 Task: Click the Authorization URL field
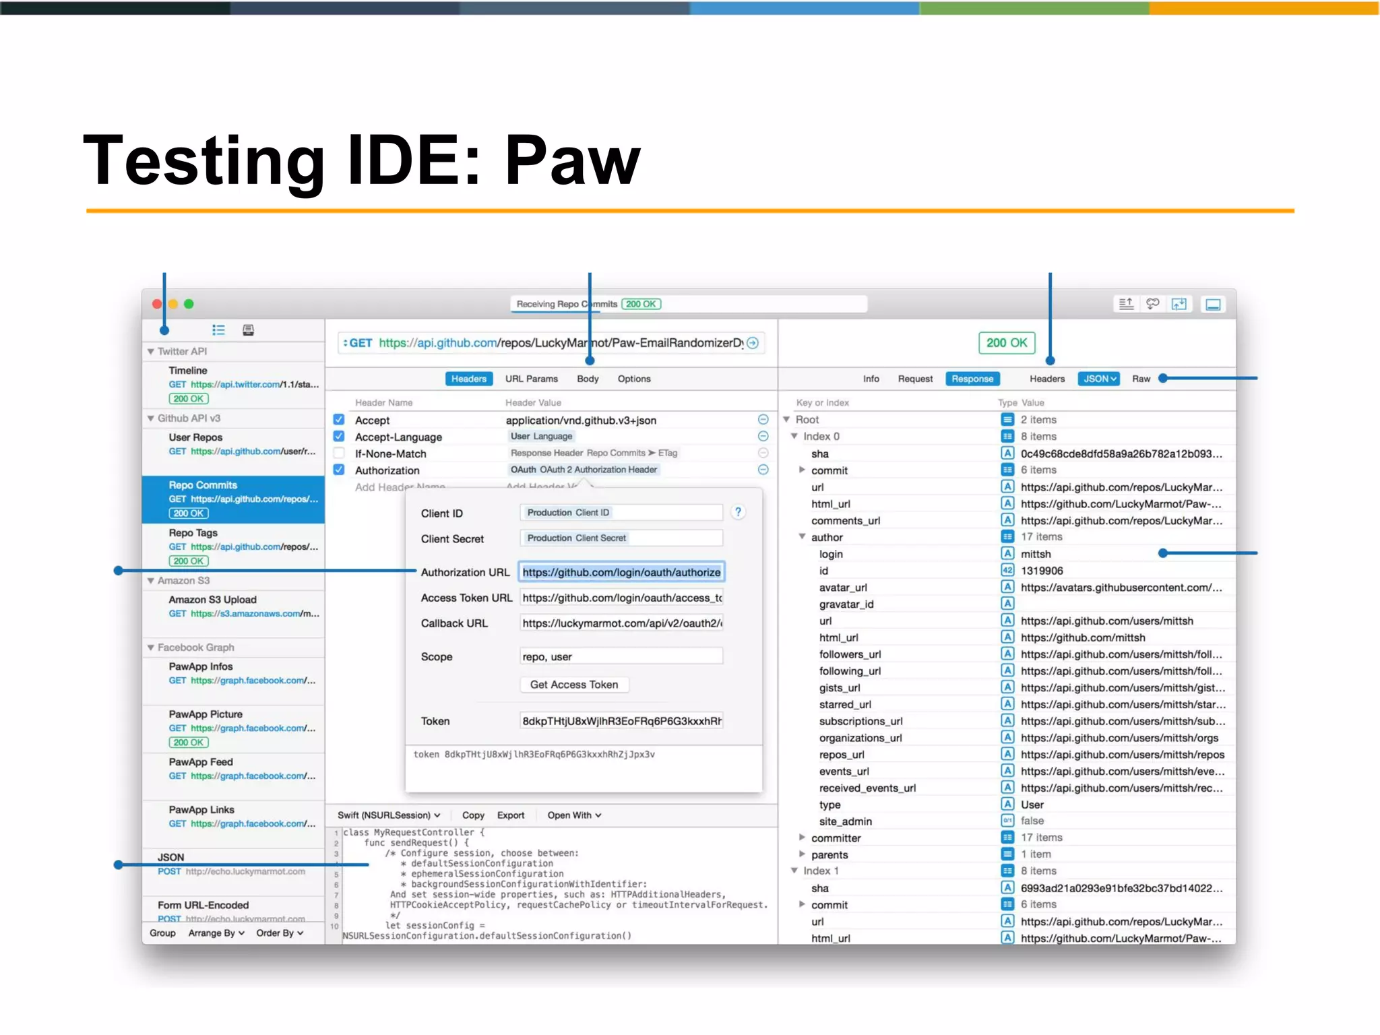pyautogui.click(x=621, y=572)
